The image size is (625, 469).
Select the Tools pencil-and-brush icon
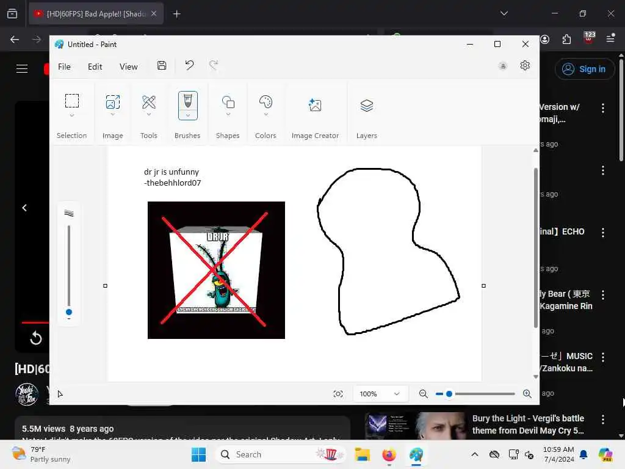tap(149, 102)
